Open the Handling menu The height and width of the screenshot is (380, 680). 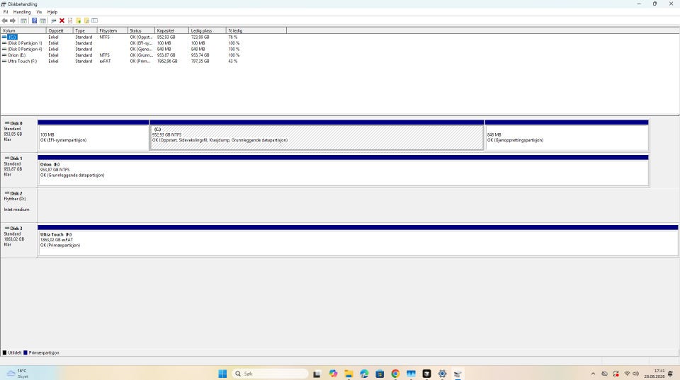(x=22, y=12)
